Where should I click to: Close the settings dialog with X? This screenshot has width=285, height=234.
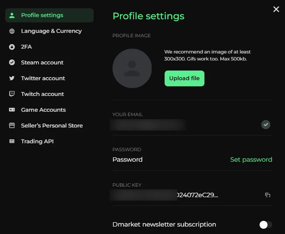pyautogui.click(x=276, y=9)
